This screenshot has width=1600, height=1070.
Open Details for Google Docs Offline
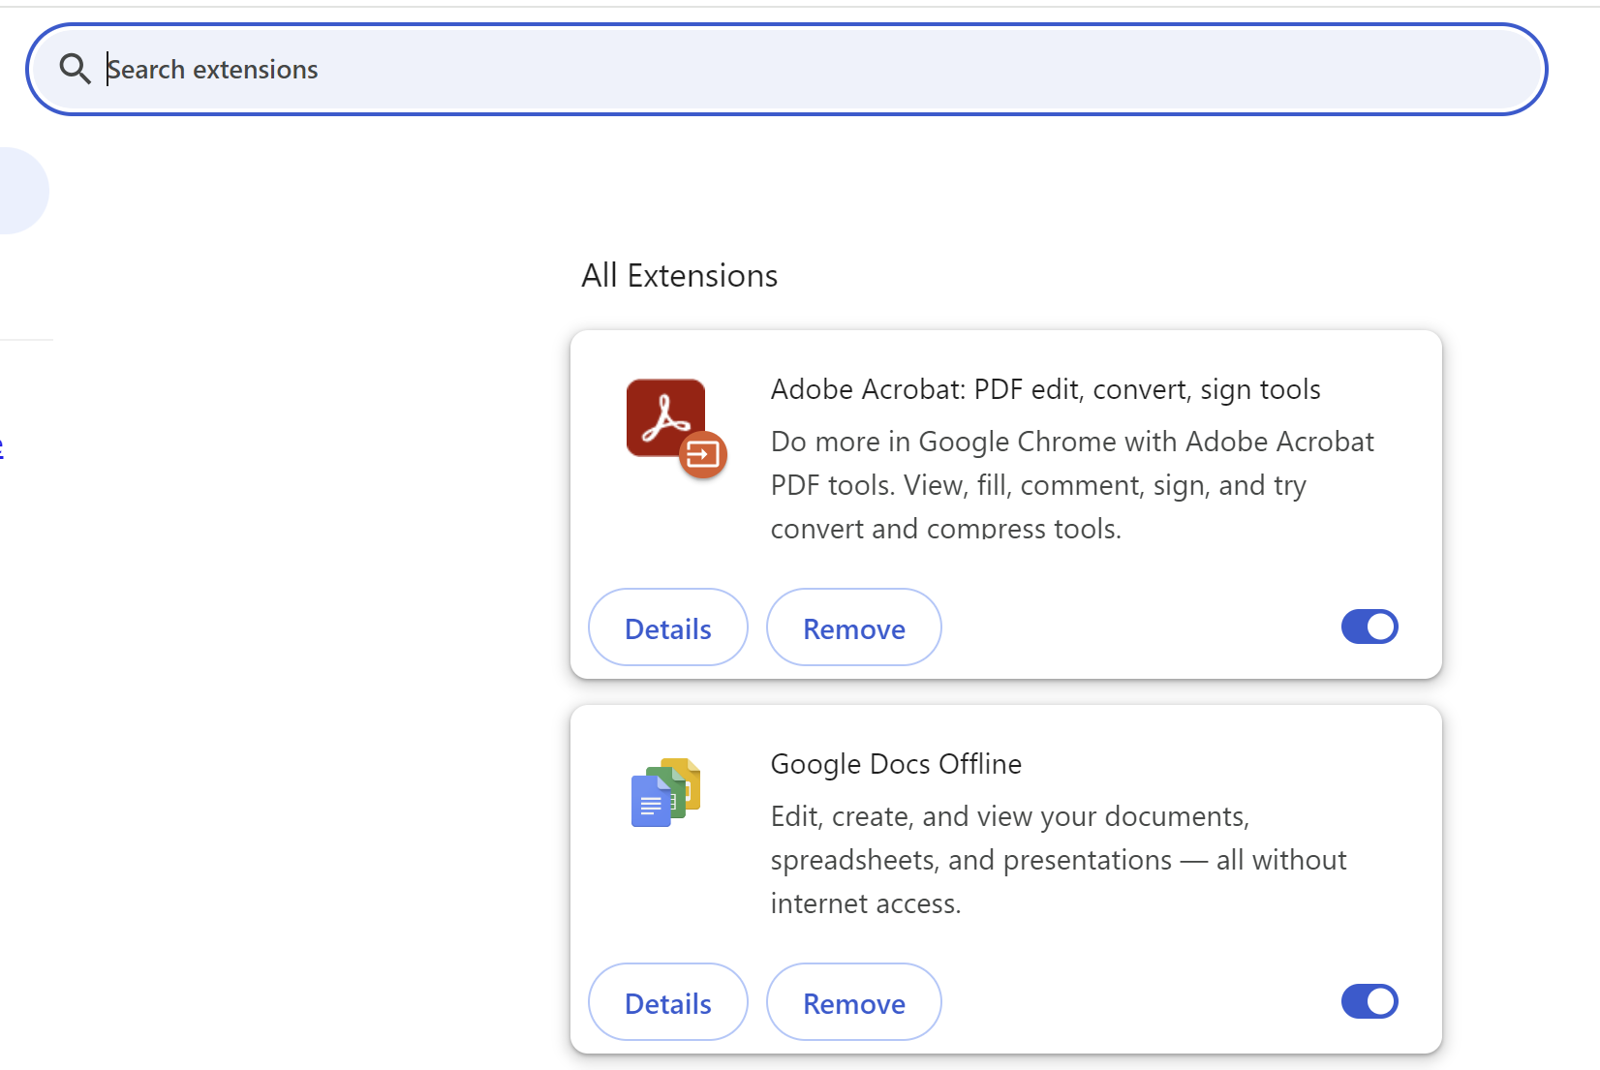(x=668, y=1002)
